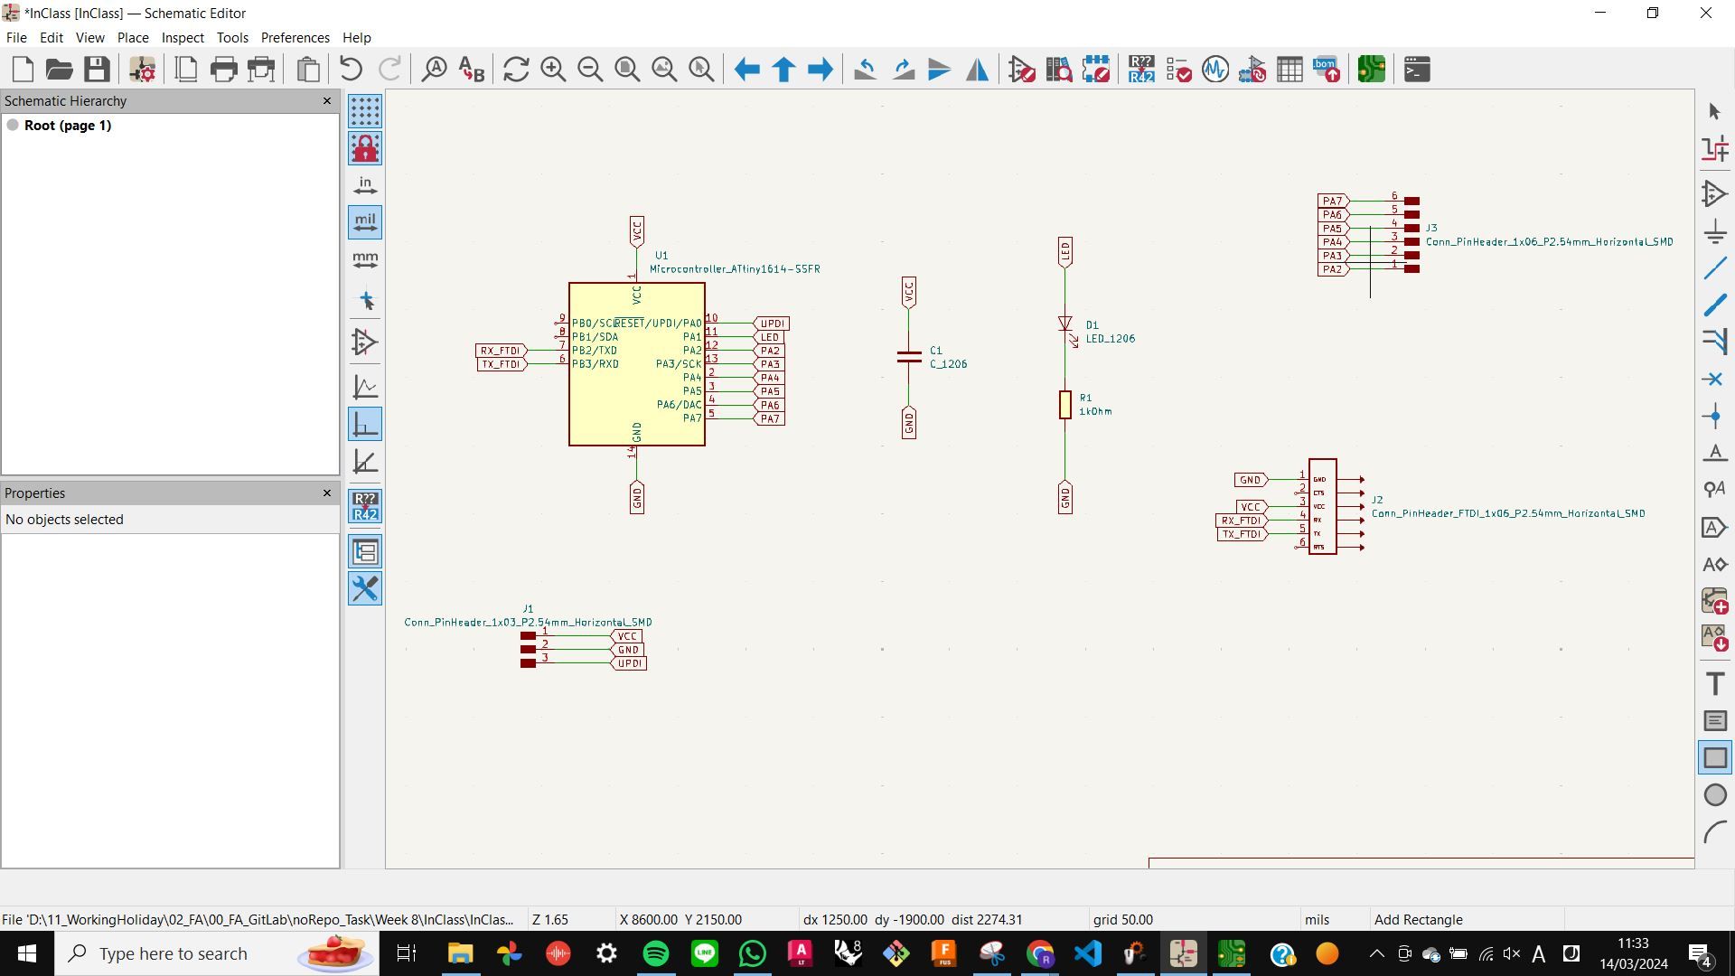Select the Zoom to Fit icon
The width and height of the screenshot is (1735, 976).
coord(628,69)
